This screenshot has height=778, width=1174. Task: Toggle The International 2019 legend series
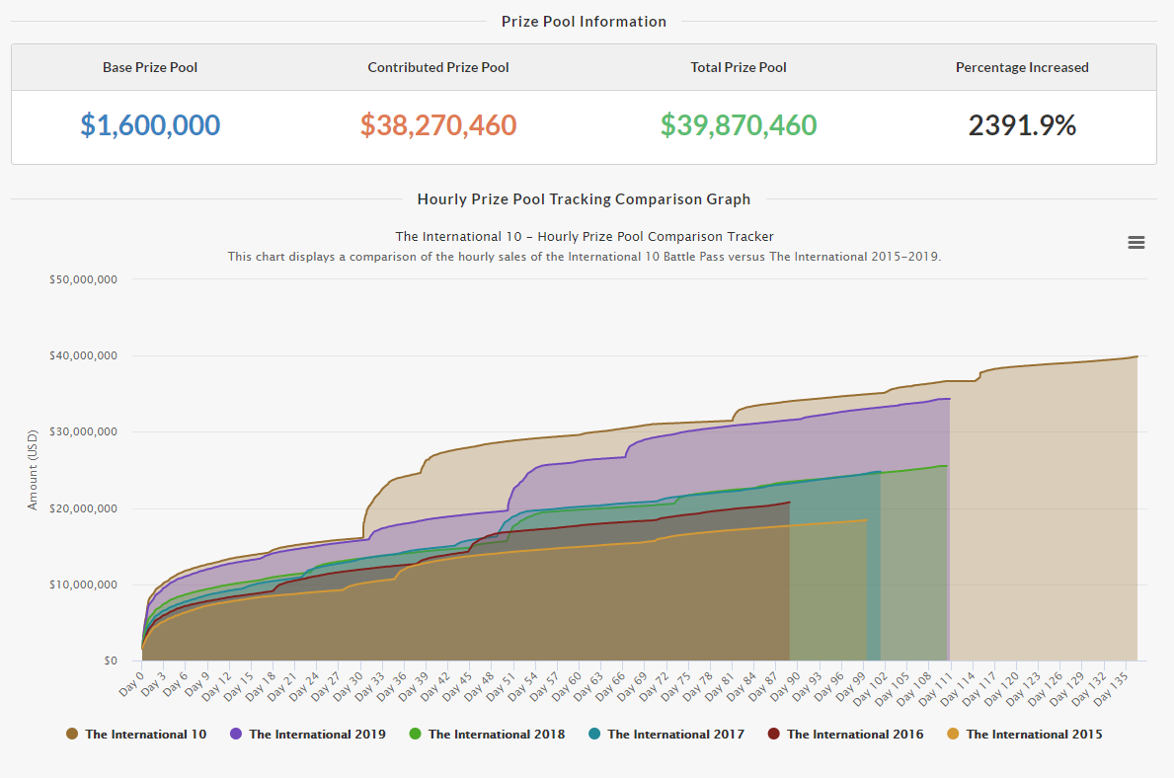[x=308, y=734]
